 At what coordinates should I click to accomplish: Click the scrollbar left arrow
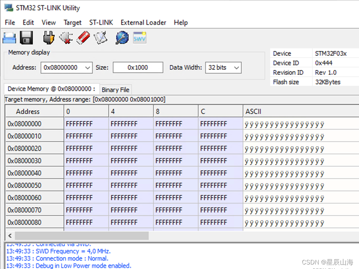pos(10,236)
